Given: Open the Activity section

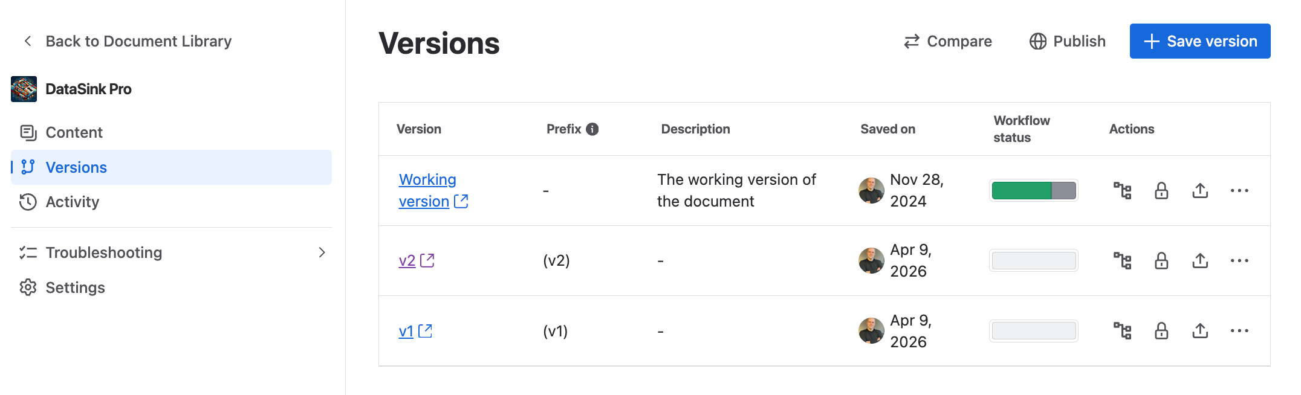Looking at the screenshot, I should click(73, 202).
